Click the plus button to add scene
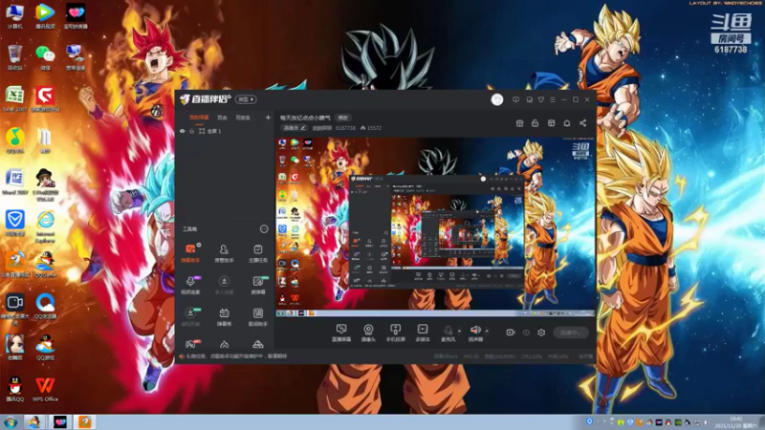 [x=268, y=118]
